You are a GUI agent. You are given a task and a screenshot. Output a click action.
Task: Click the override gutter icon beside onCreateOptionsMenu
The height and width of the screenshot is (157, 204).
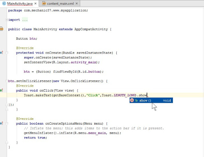coord(1,123)
